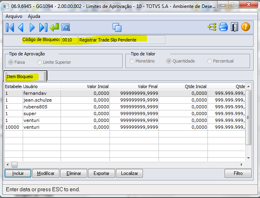Screen dimensions: 260x198
Task: Select the Faixa radio button
Action: coord(11,62)
